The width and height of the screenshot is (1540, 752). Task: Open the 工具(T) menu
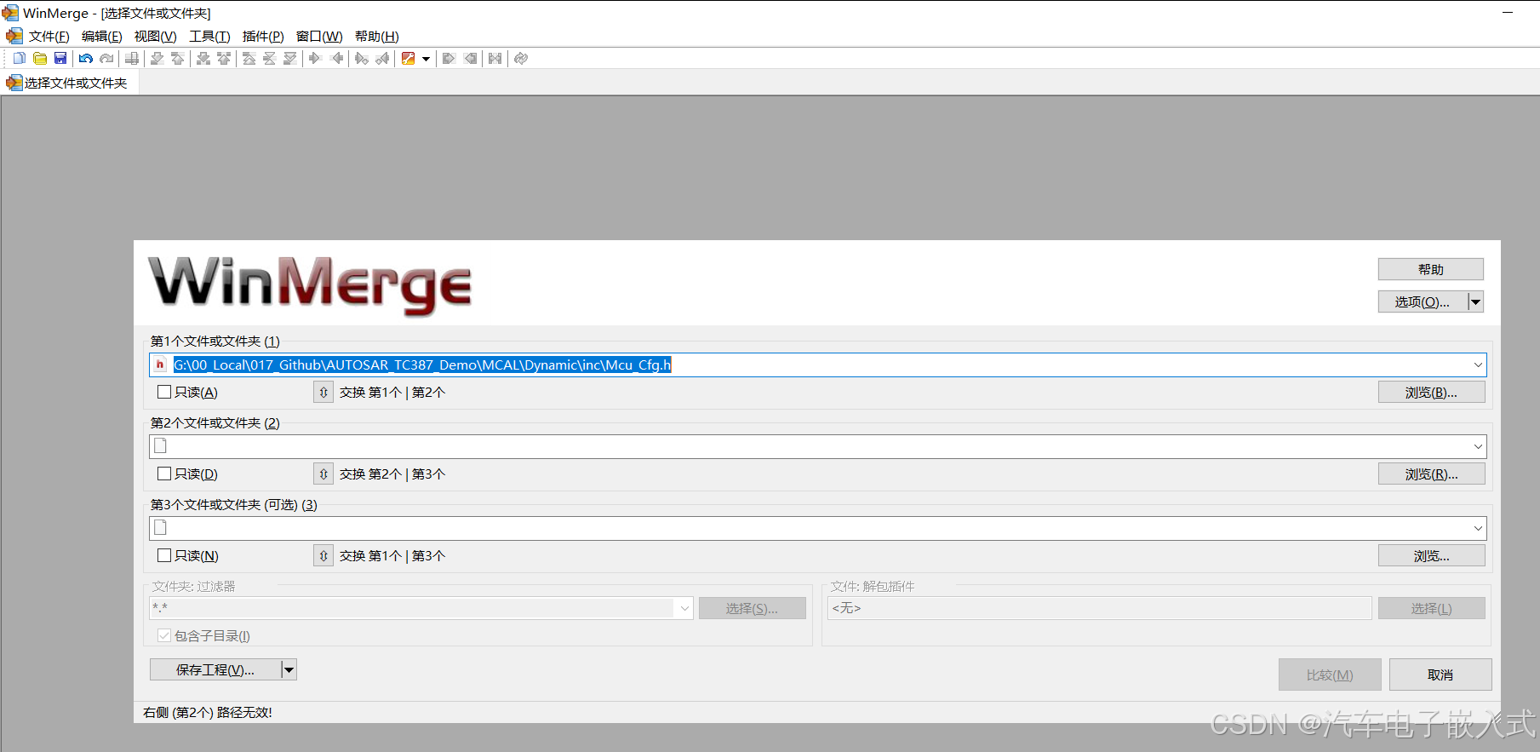(x=209, y=36)
